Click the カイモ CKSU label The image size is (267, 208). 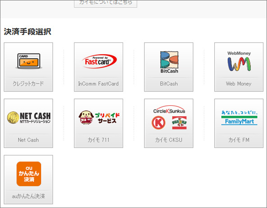coord(169,140)
